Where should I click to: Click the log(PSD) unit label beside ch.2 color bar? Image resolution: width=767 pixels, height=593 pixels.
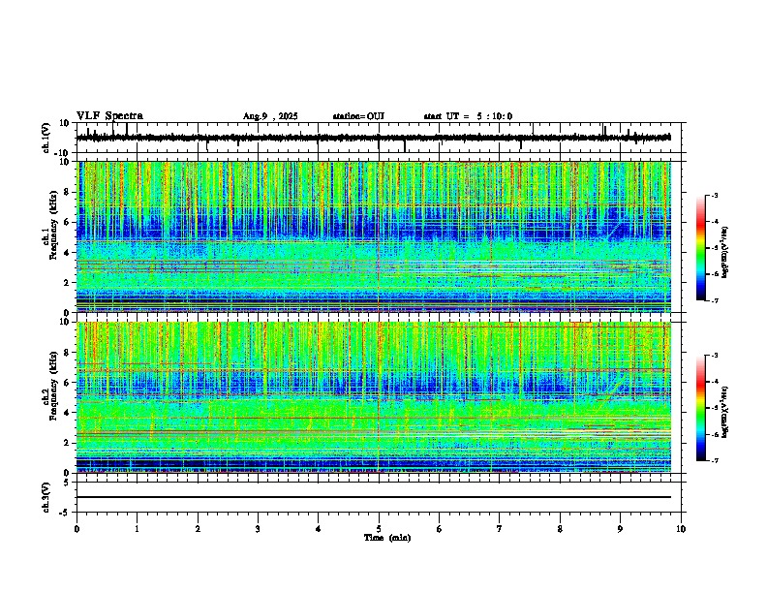(725, 412)
